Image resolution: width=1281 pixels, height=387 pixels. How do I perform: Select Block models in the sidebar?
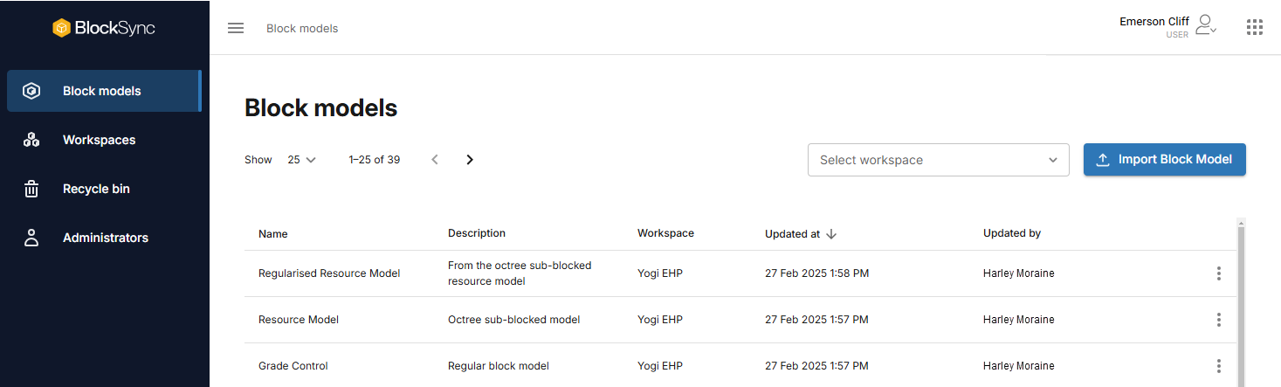[x=105, y=91]
